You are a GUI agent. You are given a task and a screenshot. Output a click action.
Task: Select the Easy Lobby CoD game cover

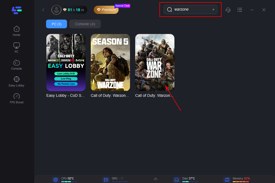66,63
